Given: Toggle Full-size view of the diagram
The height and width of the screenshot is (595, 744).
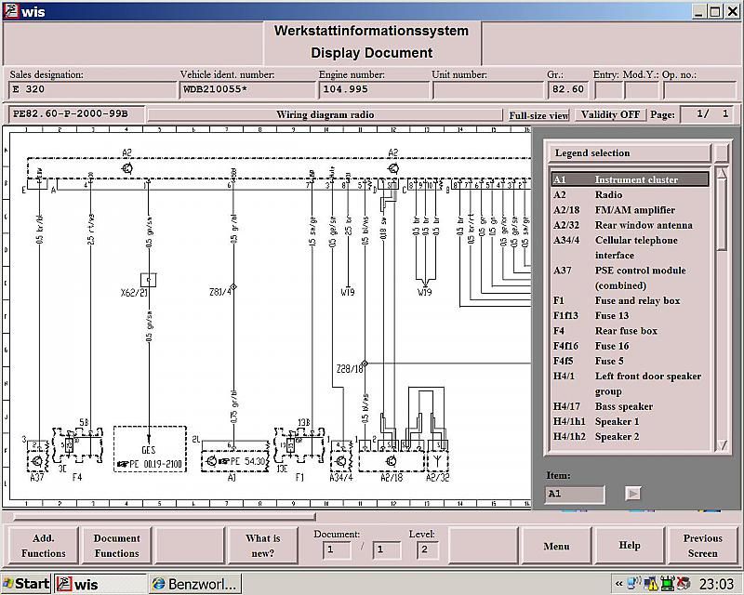Looking at the screenshot, I should [538, 115].
